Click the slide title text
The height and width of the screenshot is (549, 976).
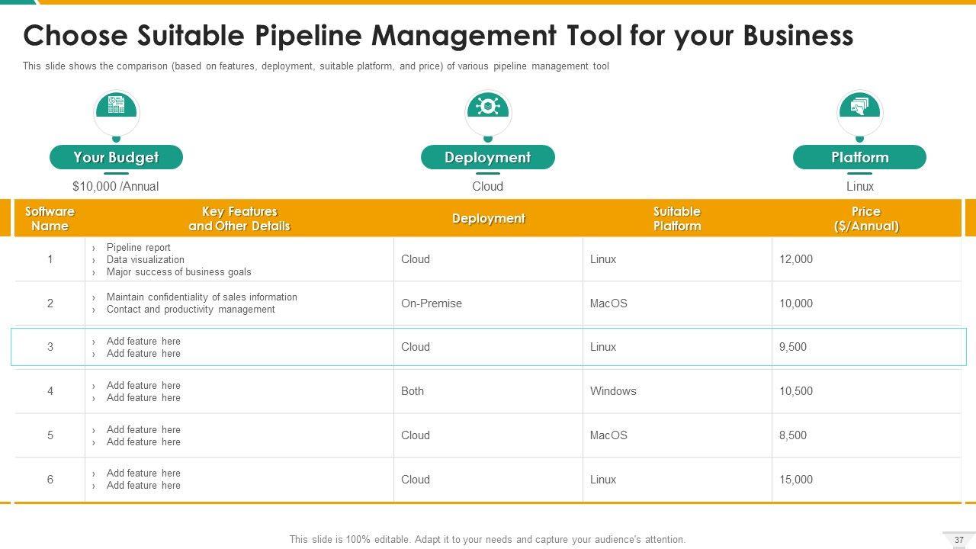point(438,36)
